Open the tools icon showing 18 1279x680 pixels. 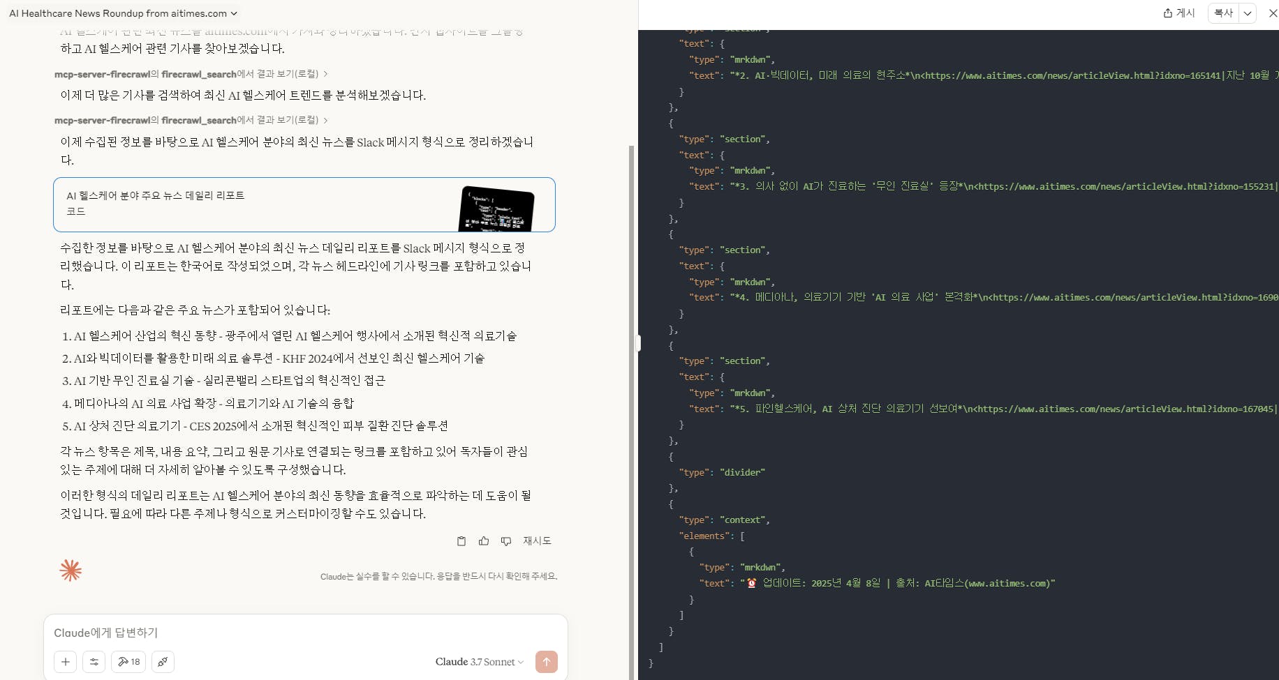click(128, 662)
